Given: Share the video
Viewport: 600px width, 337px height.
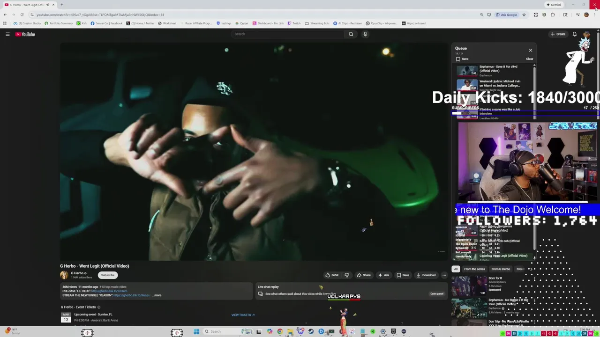Looking at the screenshot, I should click(363, 275).
